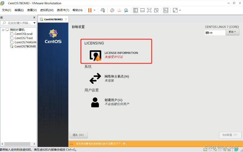Click the CD/DVD drive status bar icon
This screenshot has height=152, width=243.
[x=210, y=150]
